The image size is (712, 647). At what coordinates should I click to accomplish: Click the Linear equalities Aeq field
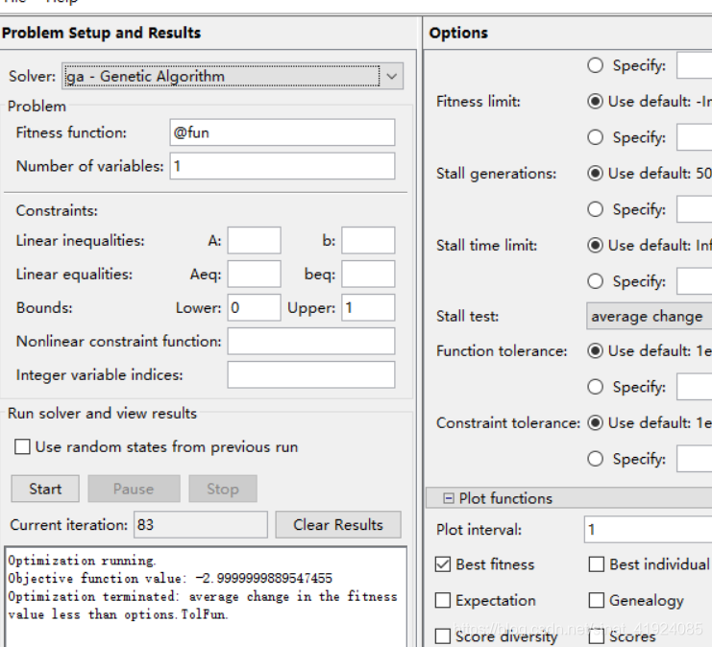(255, 274)
